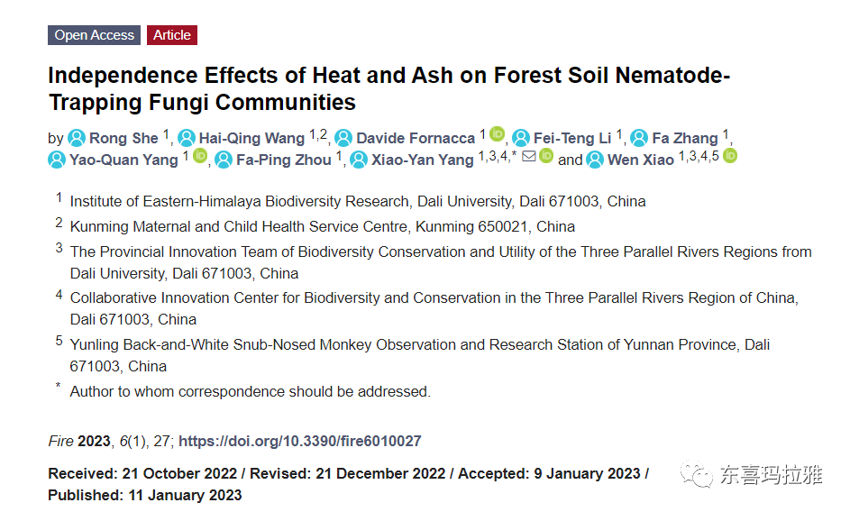The width and height of the screenshot is (850, 512).
Task: Open author name Davide Fornacca
Action: point(415,138)
